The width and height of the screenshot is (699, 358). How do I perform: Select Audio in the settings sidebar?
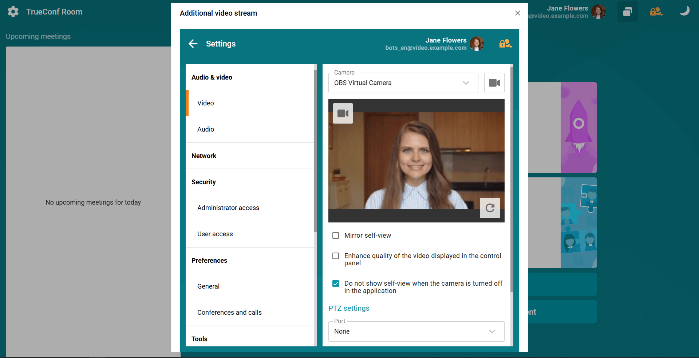click(x=206, y=129)
